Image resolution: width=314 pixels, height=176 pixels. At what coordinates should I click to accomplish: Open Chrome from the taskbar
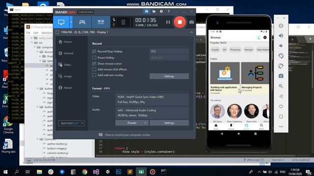pos(84,172)
